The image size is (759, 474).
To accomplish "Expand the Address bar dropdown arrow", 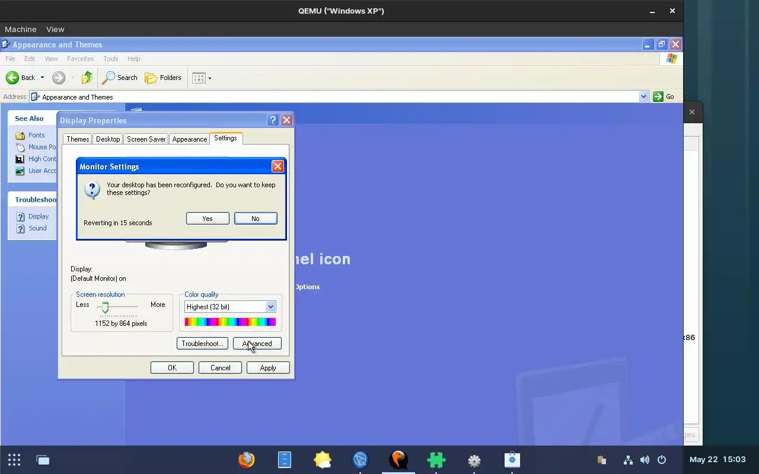I will [643, 97].
